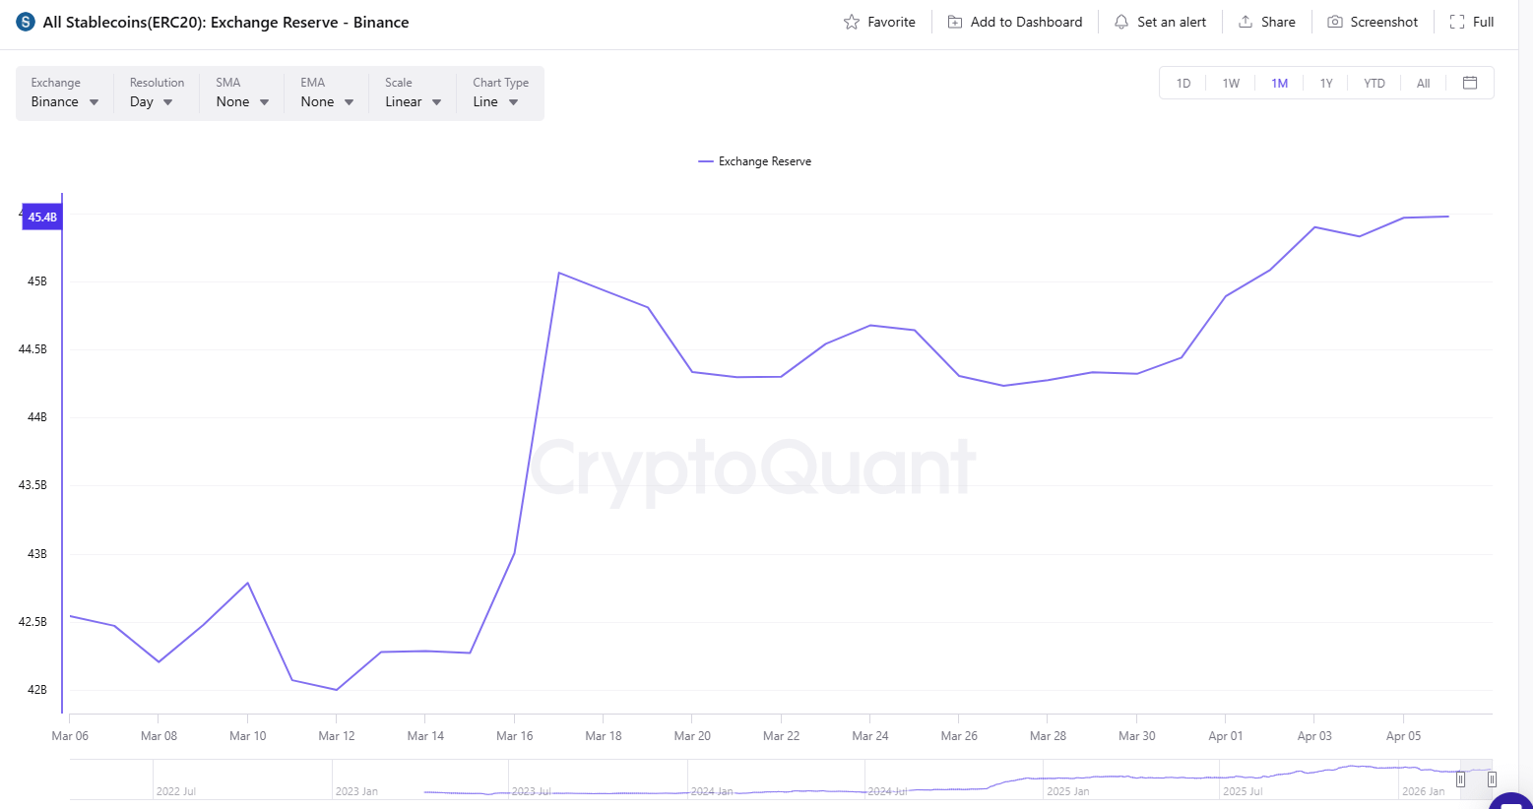Open the Exchange dropdown showing Binance
Viewport: 1533px width, 809px height.
click(63, 100)
